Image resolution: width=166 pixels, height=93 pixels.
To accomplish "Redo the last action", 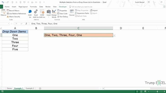I will point(8,2).
